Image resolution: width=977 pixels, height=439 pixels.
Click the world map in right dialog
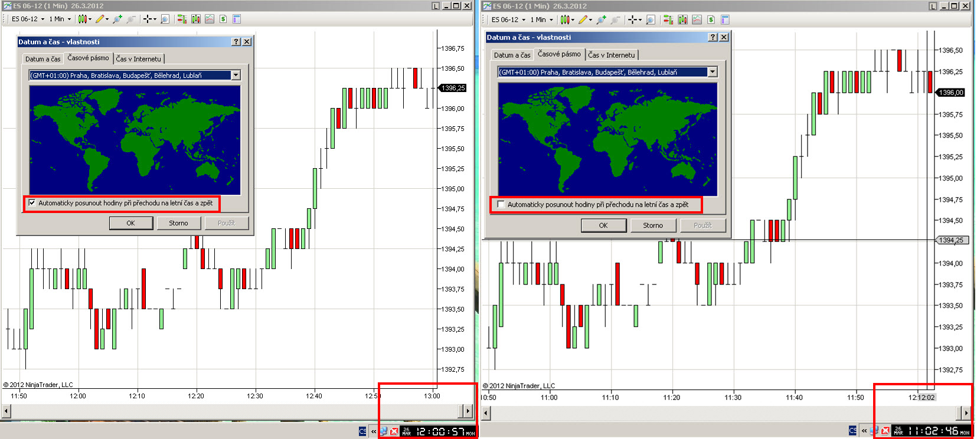click(x=607, y=139)
